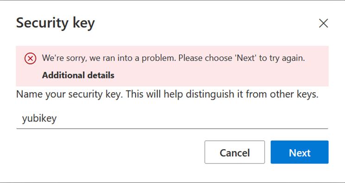Place cursor on the 'yubikey' text
This screenshot has width=345, height=183.
point(39,119)
